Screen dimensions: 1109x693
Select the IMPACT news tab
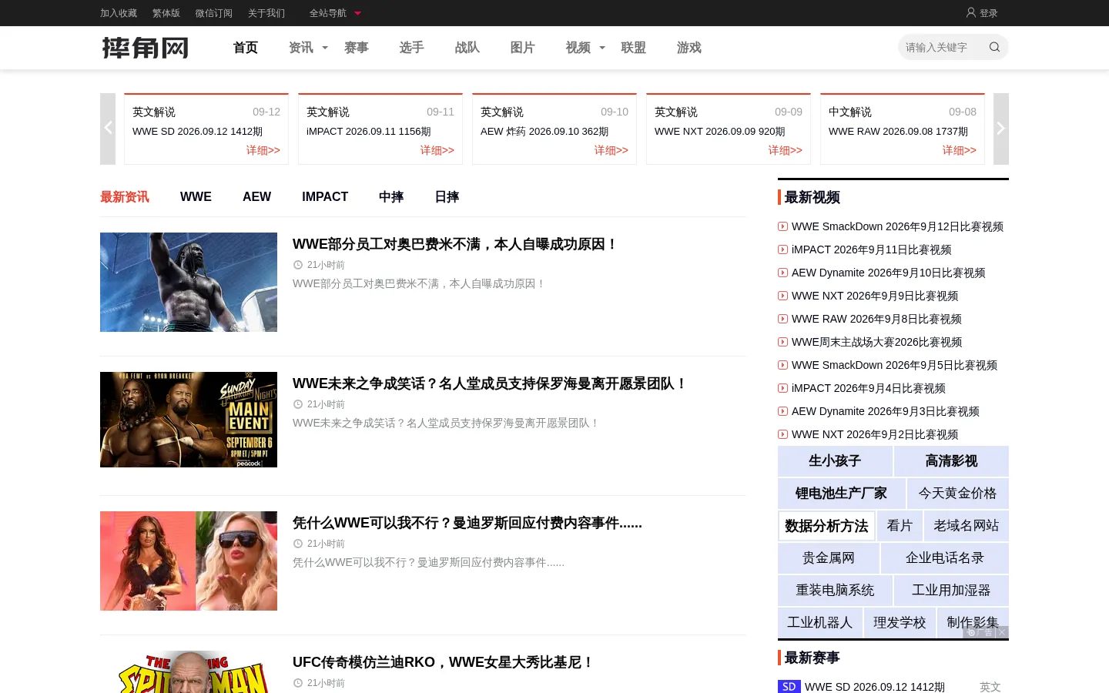[x=325, y=197]
